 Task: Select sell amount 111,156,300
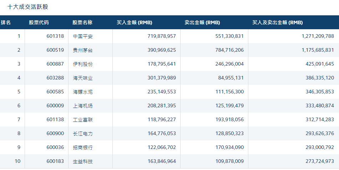[x=229, y=92]
